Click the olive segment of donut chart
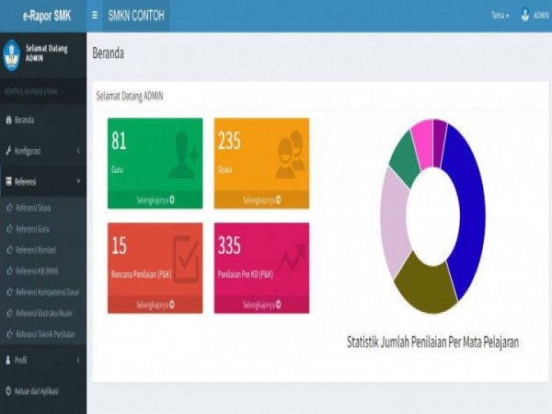Screen dimensions: 552x414 [427, 285]
